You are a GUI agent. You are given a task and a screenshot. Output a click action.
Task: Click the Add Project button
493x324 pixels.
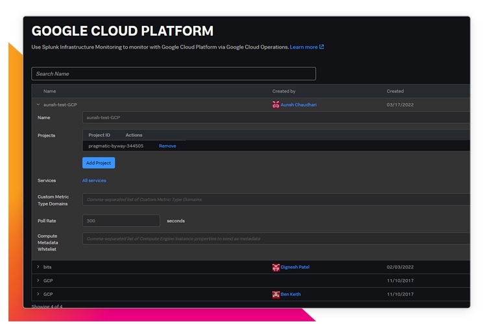tap(99, 163)
